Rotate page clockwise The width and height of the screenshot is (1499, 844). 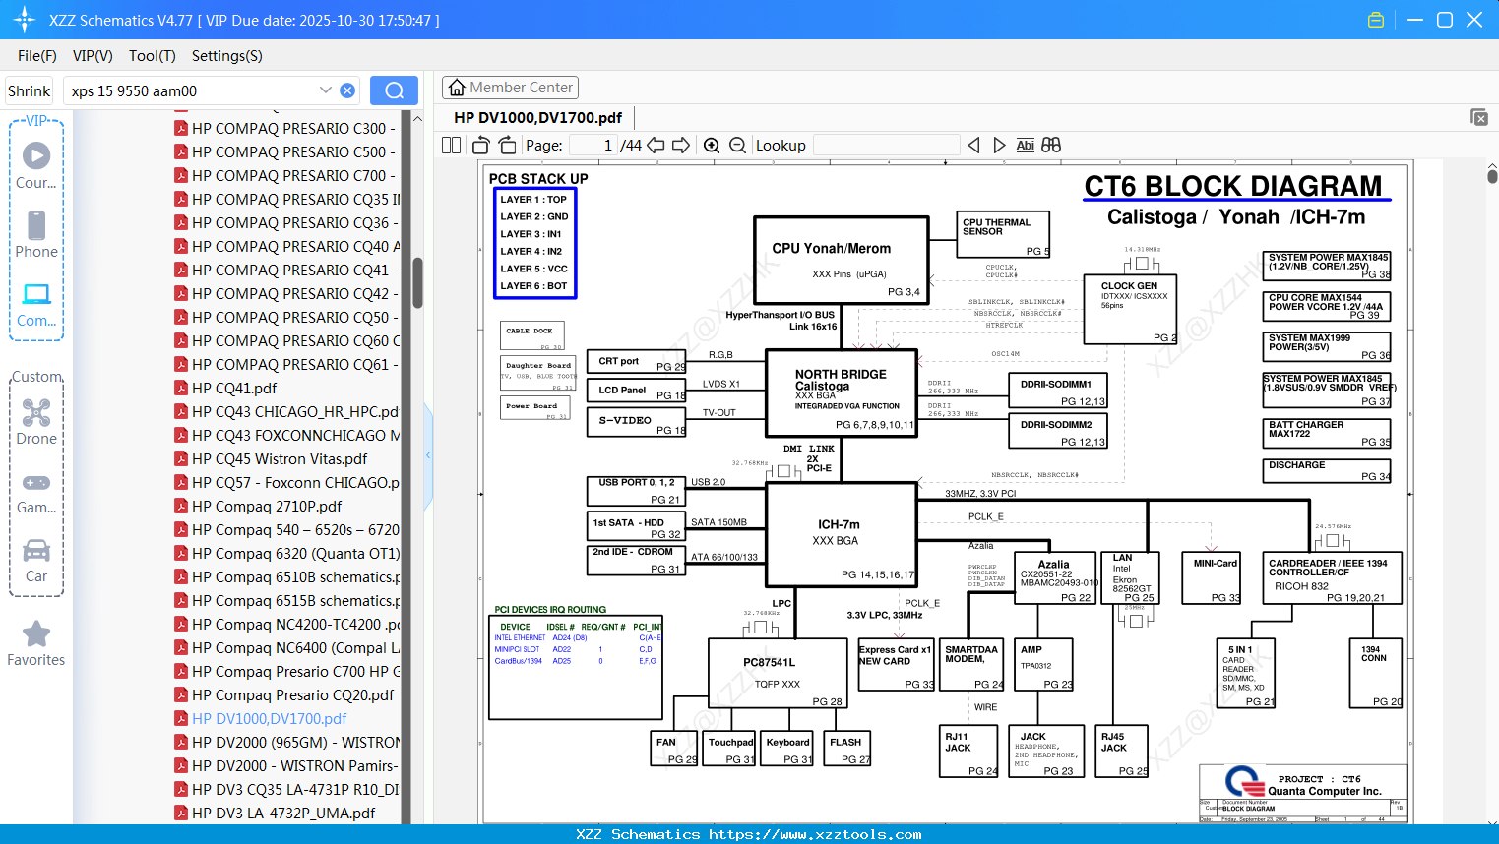[x=507, y=145]
